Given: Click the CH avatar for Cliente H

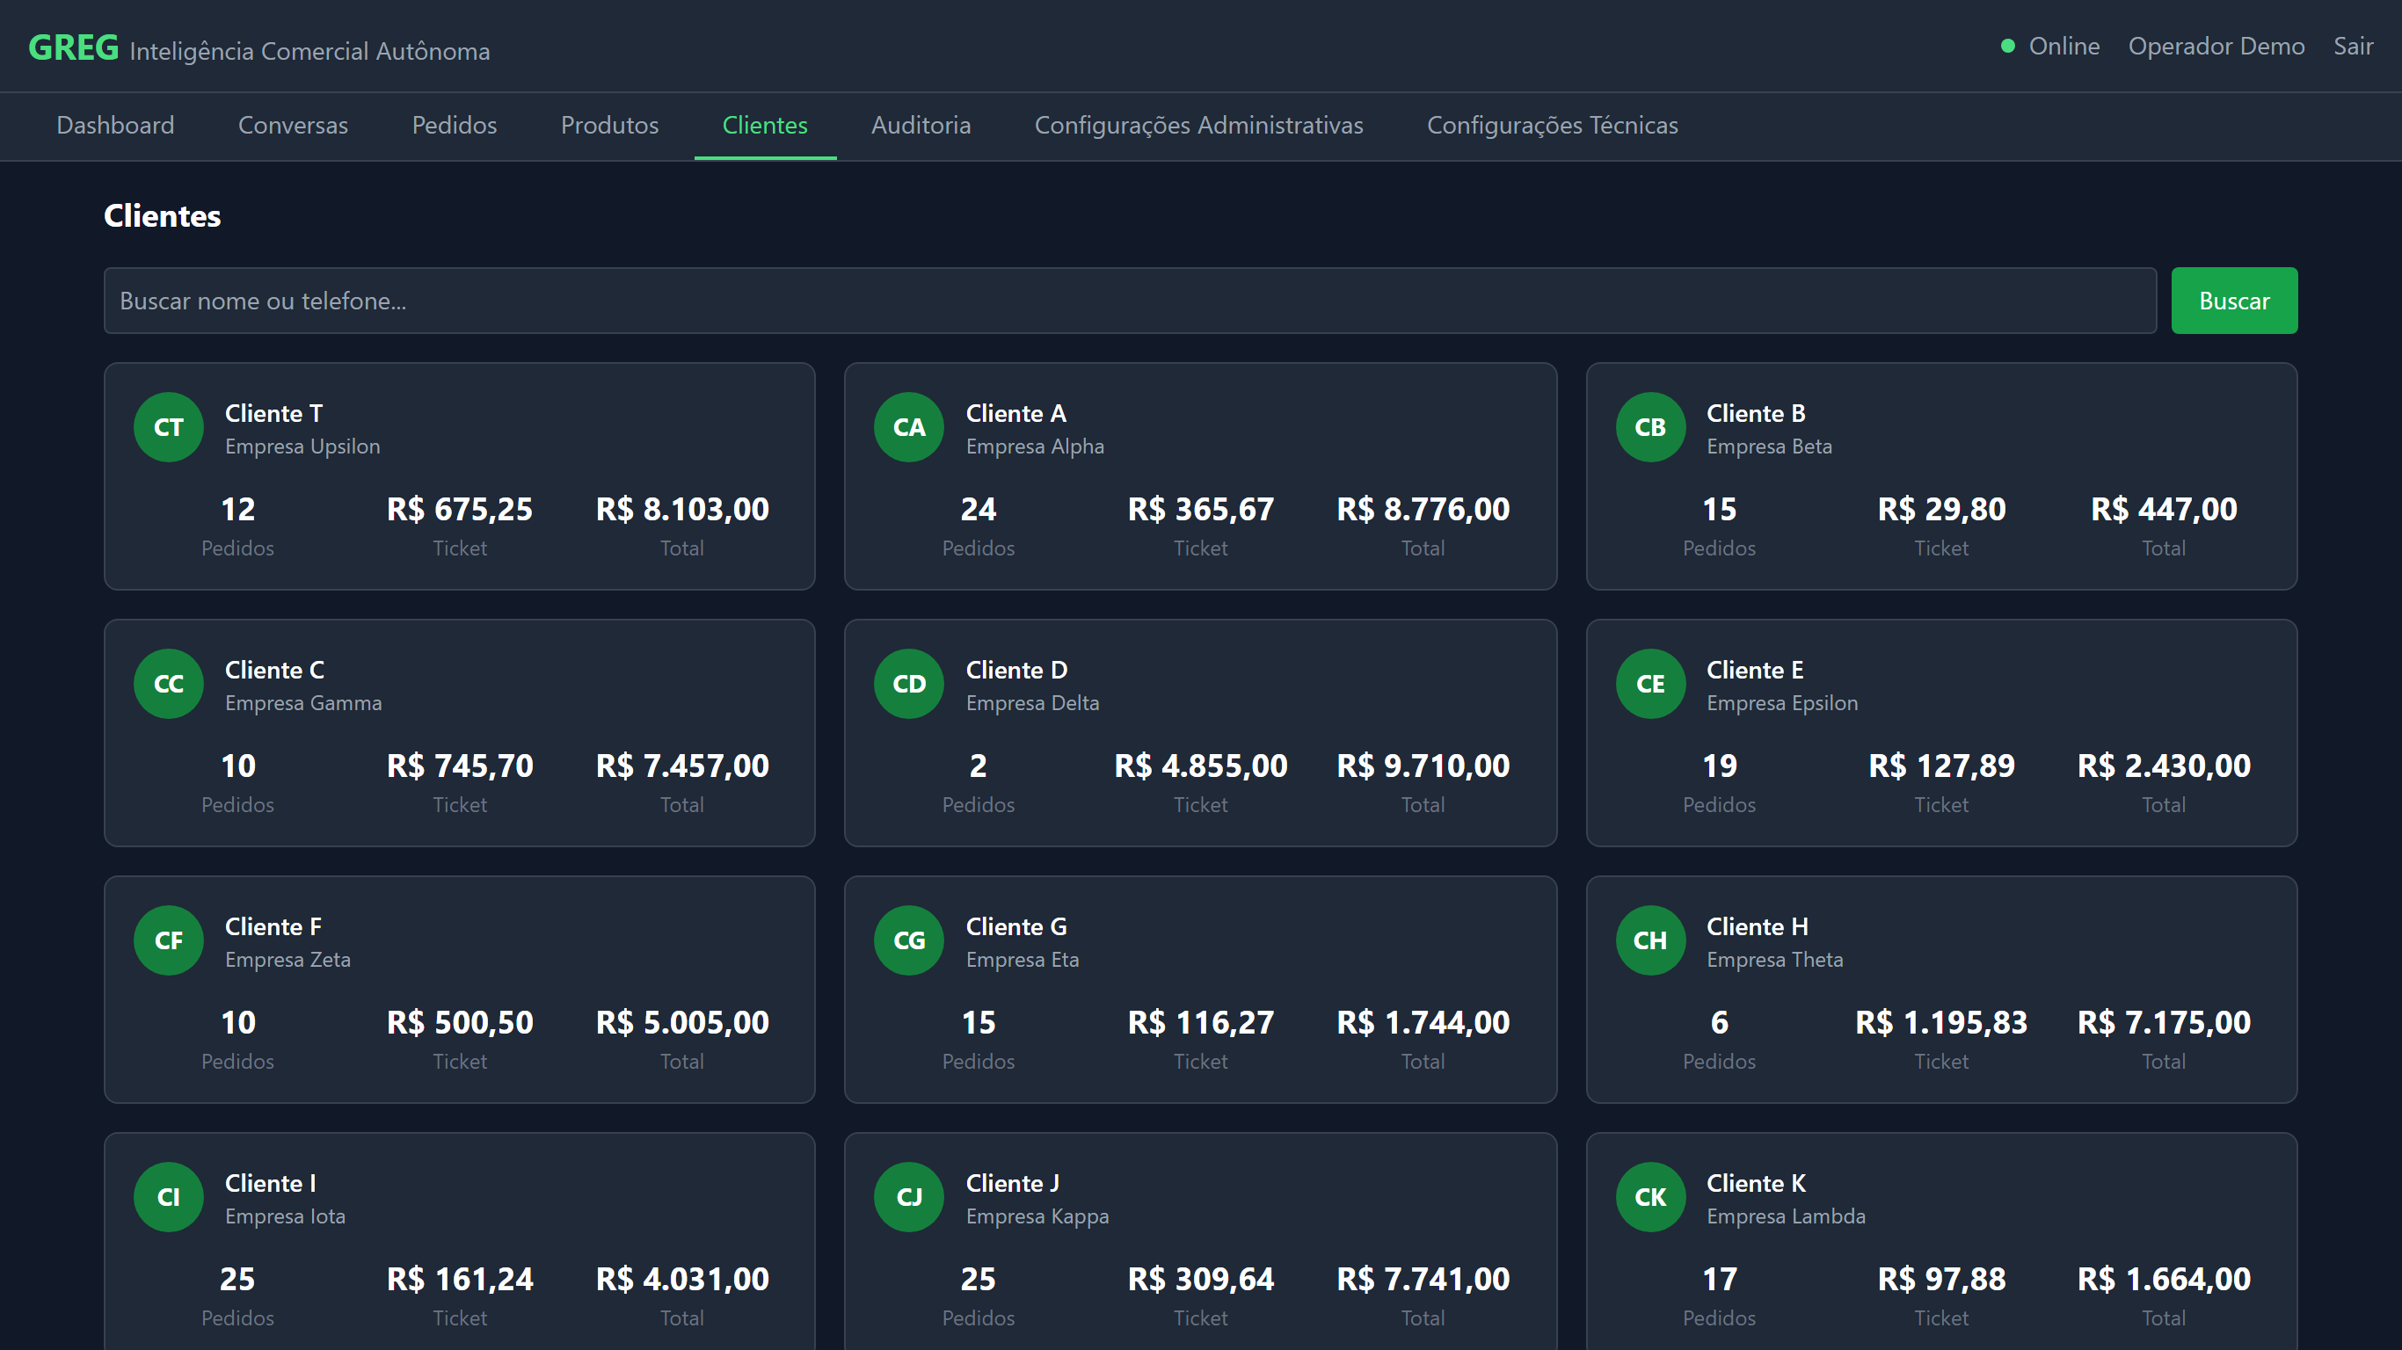Looking at the screenshot, I should [x=1649, y=940].
